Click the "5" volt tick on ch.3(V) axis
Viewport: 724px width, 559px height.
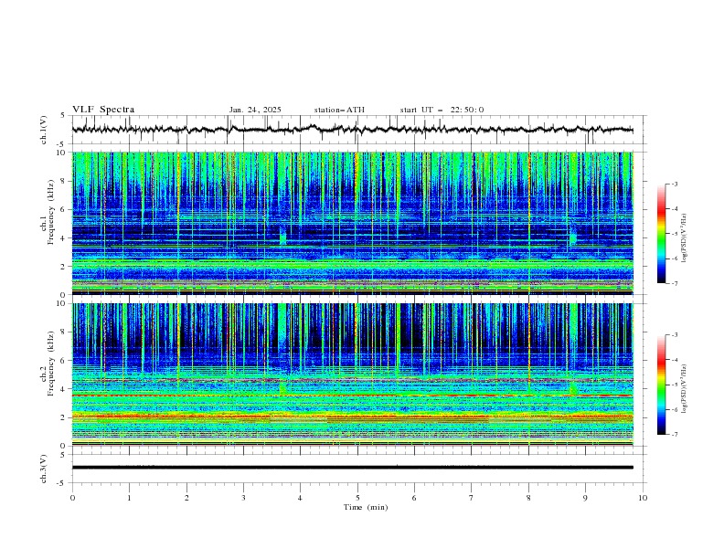[63, 455]
